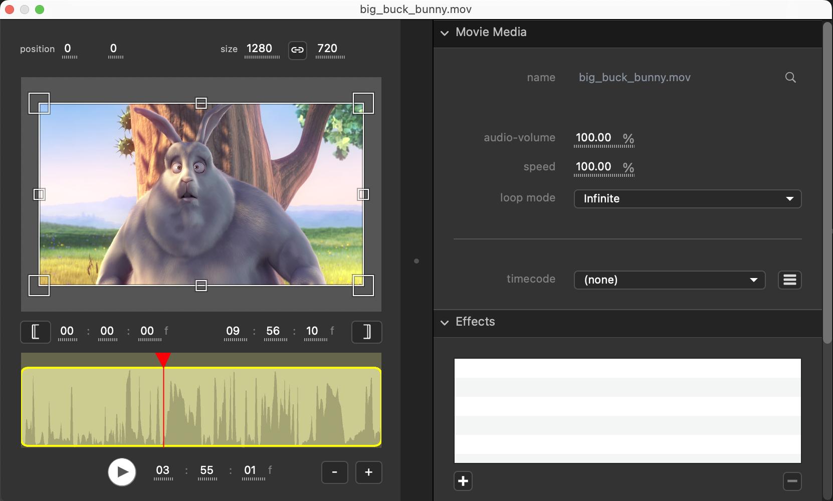Click the speed percentage field
833x501 pixels.
593,167
